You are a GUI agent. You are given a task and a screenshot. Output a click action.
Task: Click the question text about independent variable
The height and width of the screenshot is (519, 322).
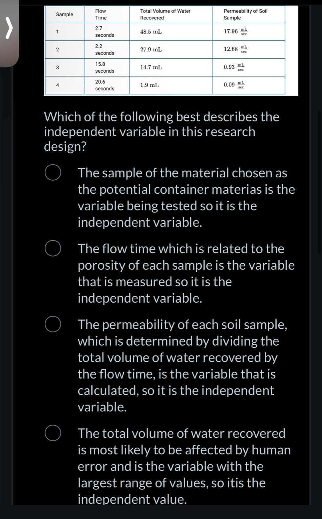click(161, 131)
